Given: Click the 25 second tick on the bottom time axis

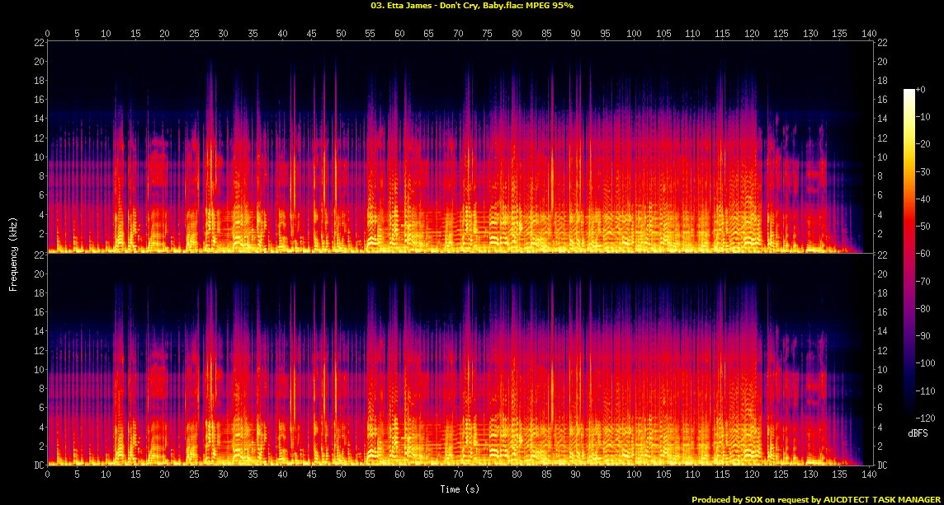Looking at the screenshot, I should (x=194, y=475).
